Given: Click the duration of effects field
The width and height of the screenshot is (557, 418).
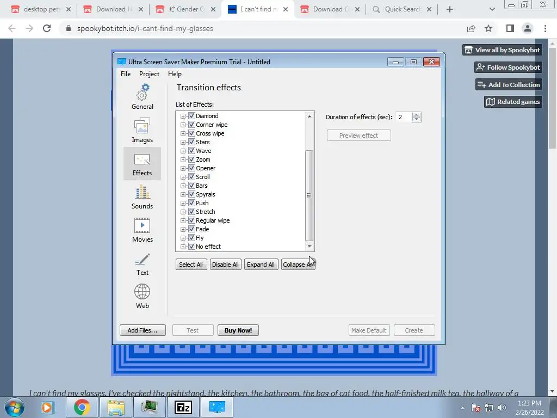Looking at the screenshot, I should (404, 117).
